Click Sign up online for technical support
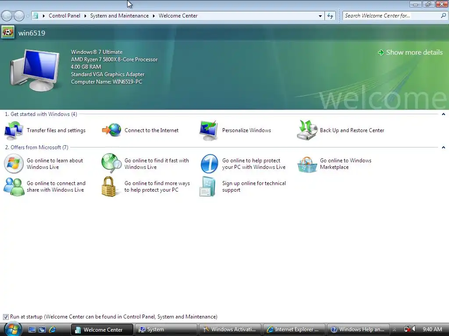This screenshot has height=336, width=449. (x=254, y=186)
